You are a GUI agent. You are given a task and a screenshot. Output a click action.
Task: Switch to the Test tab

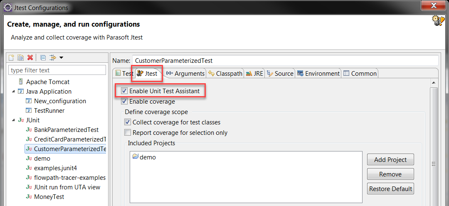pos(124,73)
